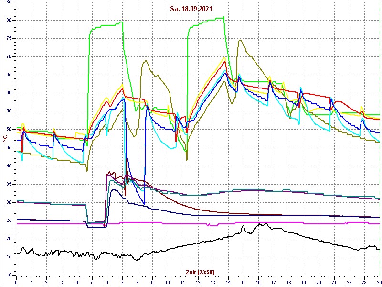Click the 75 label on the temperature axis
Image resolution: width=382 pixels, height=287 pixels.
click(8, 39)
